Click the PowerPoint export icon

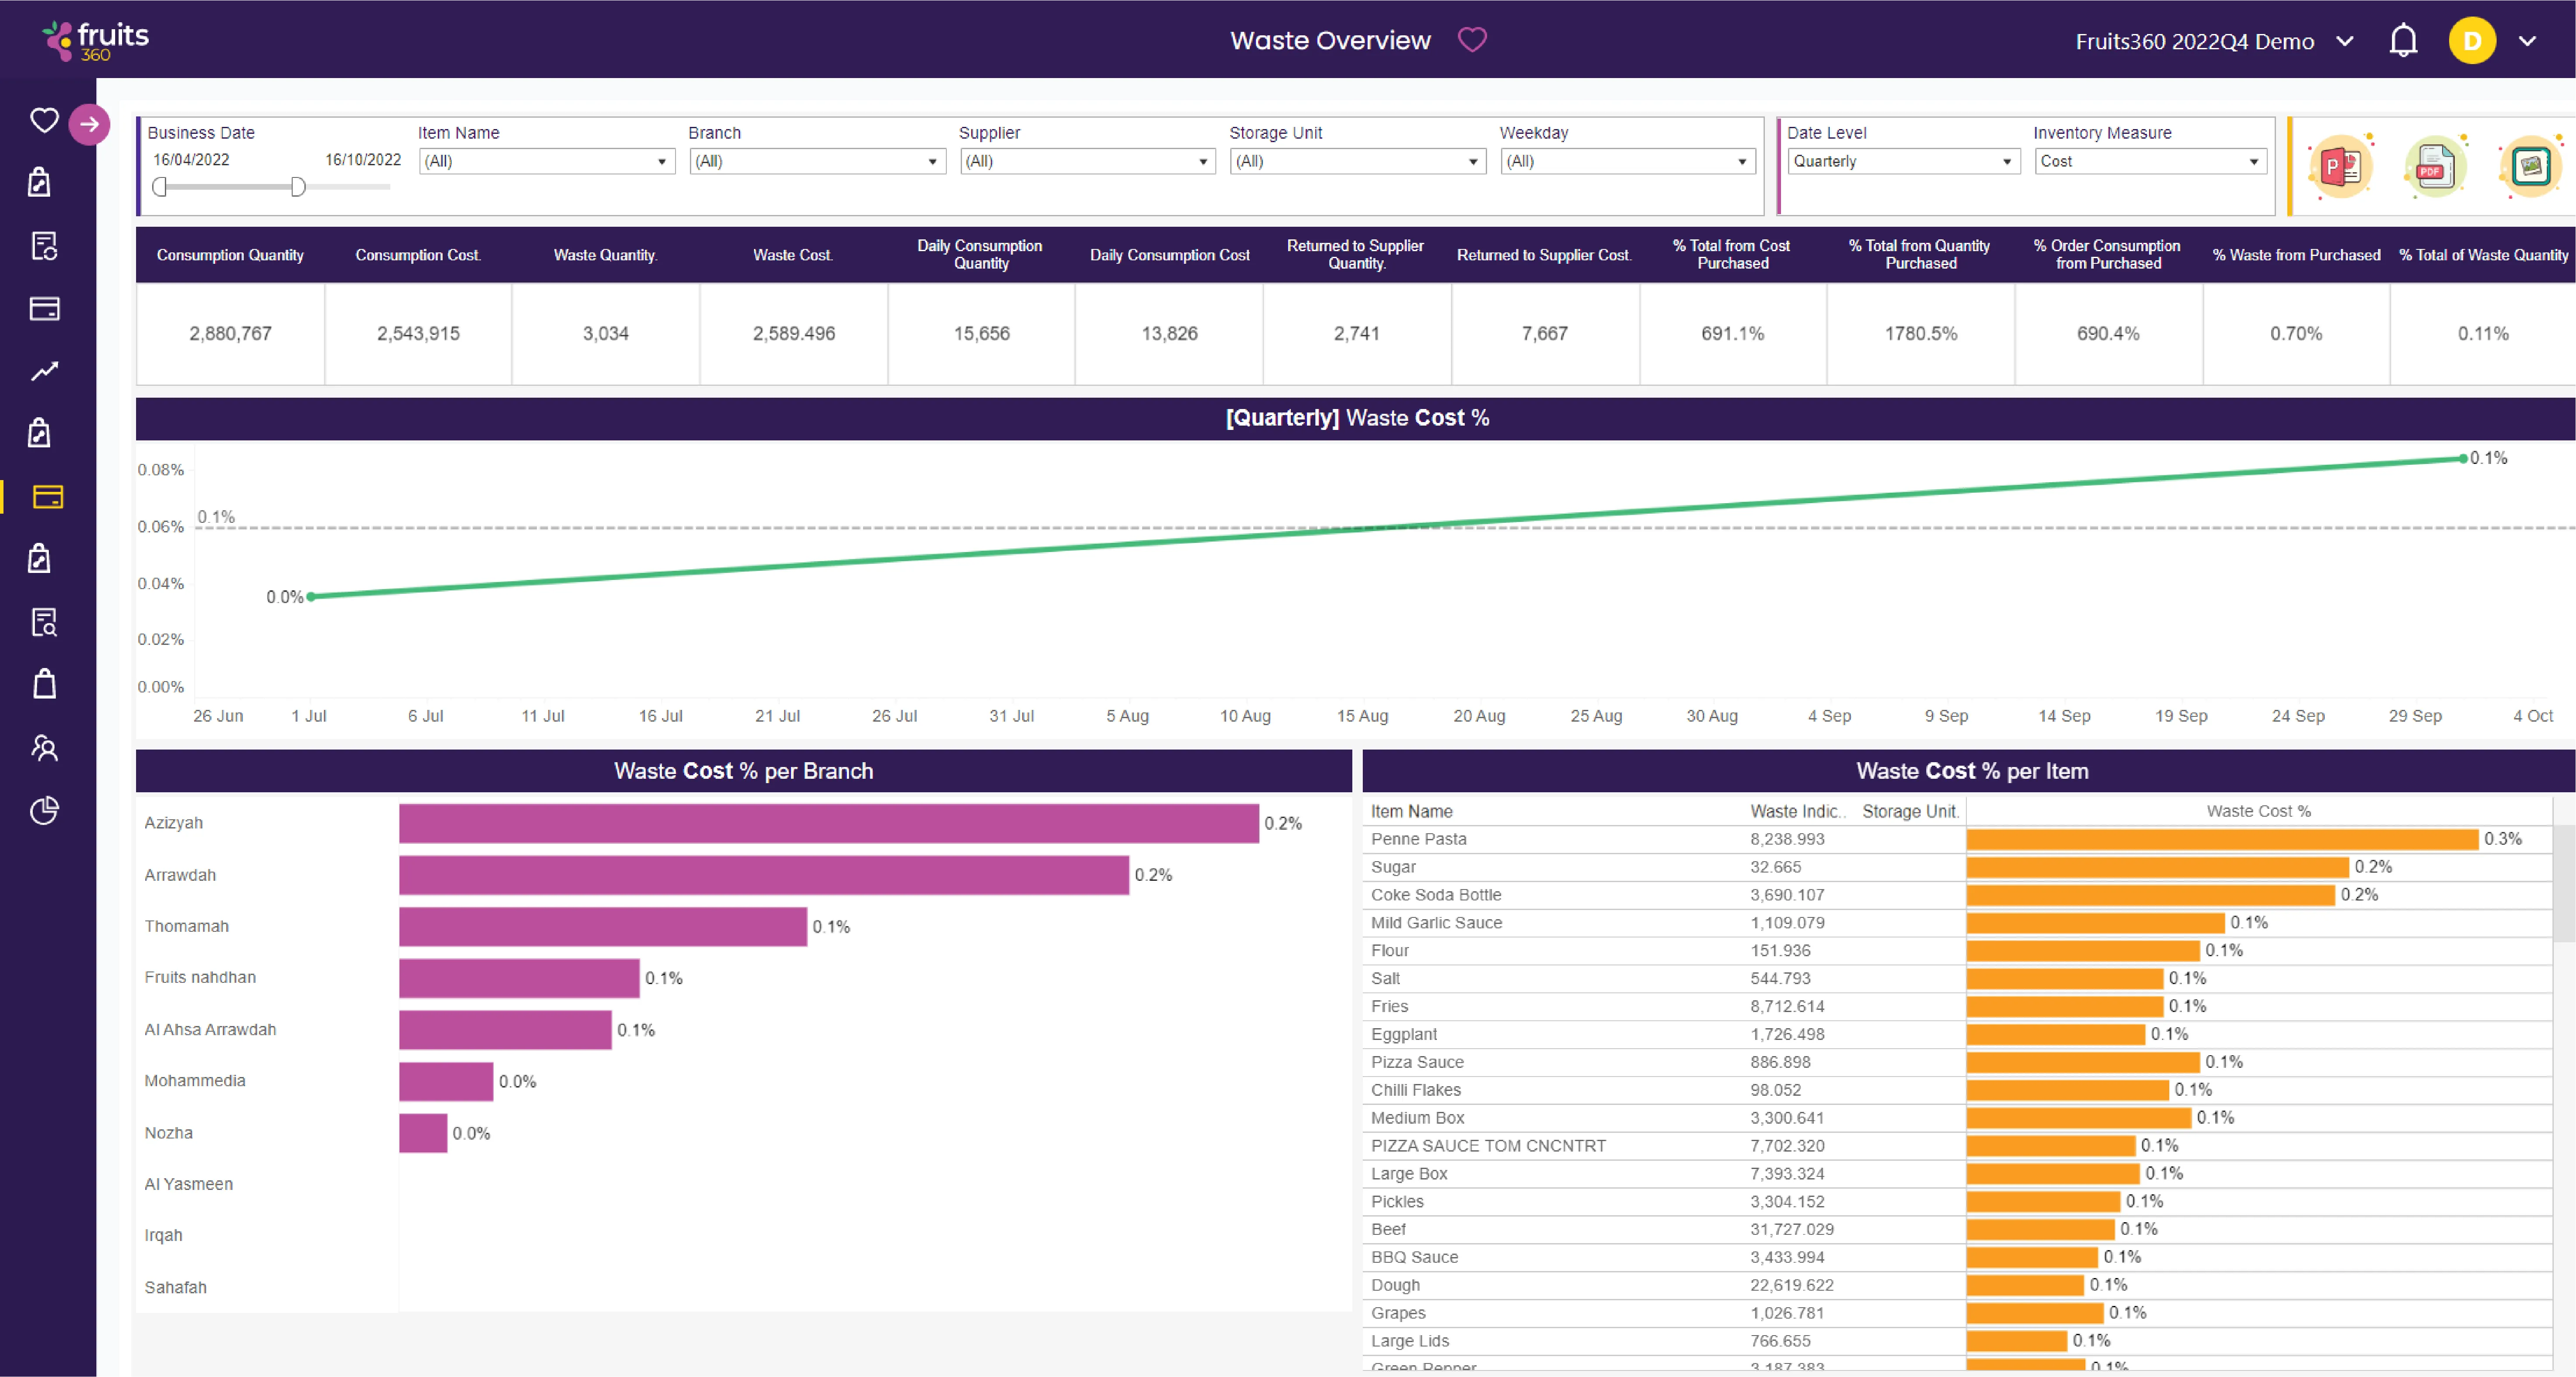pyautogui.click(x=2340, y=166)
